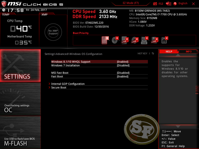Click the language globe icon
199x149 pixels.
coord(175,4)
